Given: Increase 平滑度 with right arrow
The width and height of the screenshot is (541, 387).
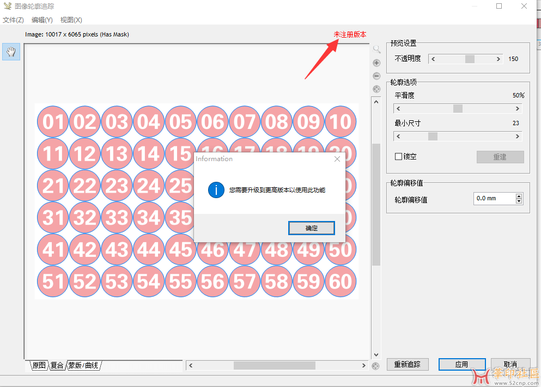Looking at the screenshot, I should coord(517,108).
